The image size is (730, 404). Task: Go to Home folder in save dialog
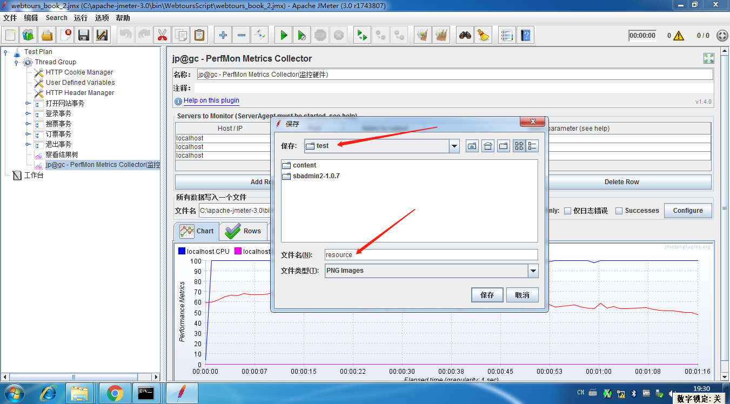488,146
